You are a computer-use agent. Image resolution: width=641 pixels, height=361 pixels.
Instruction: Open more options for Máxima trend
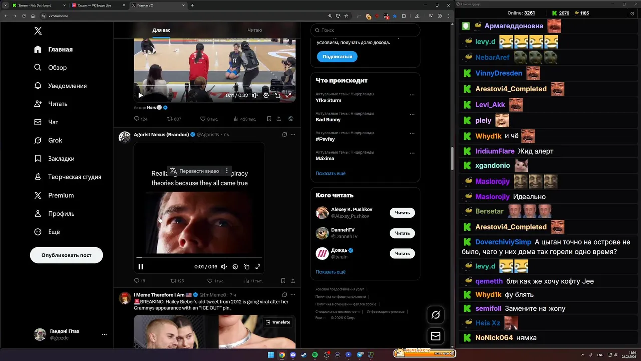pyautogui.click(x=412, y=153)
